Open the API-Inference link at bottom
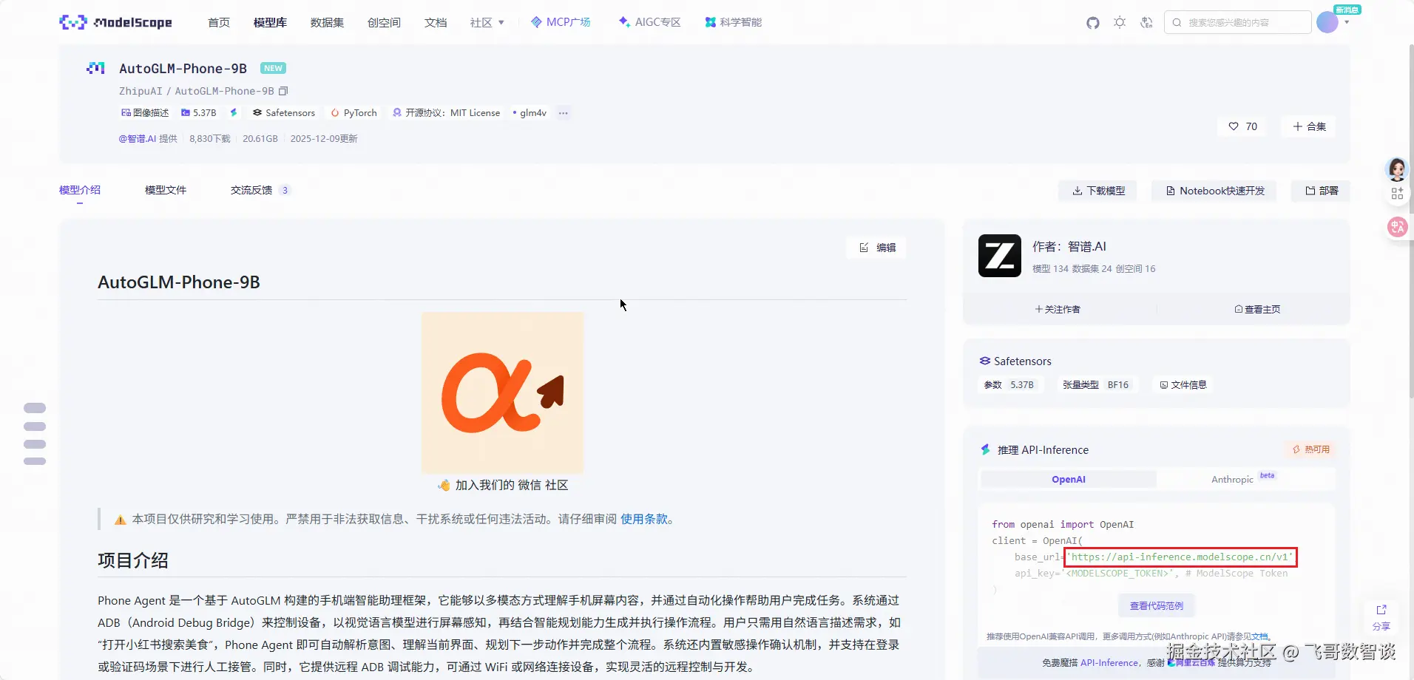This screenshot has width=1414, height=680. [1109, 662]
